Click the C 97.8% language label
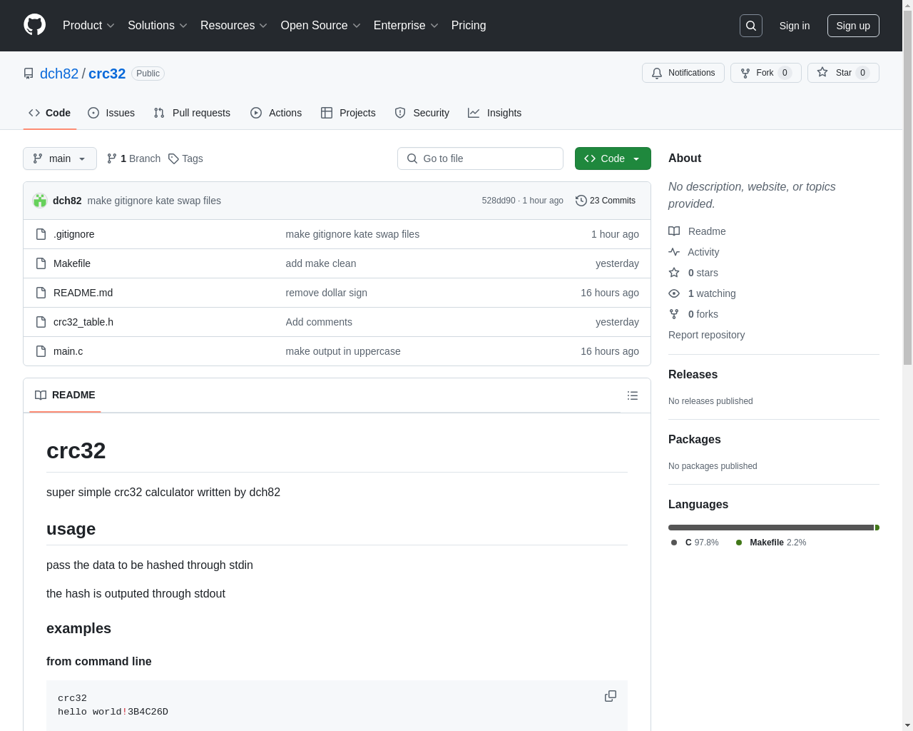The height and width of the screenshot is (731, 913). (x=695, y=543)
